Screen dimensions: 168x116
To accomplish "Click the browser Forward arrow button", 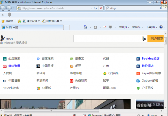I will pos(9,8).
